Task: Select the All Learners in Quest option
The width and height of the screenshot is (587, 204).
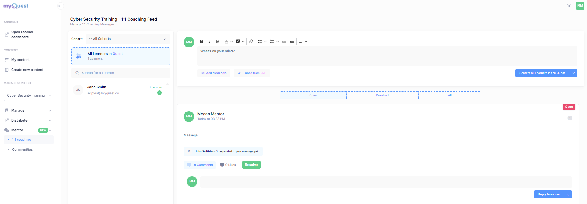Action: [121, 56]
